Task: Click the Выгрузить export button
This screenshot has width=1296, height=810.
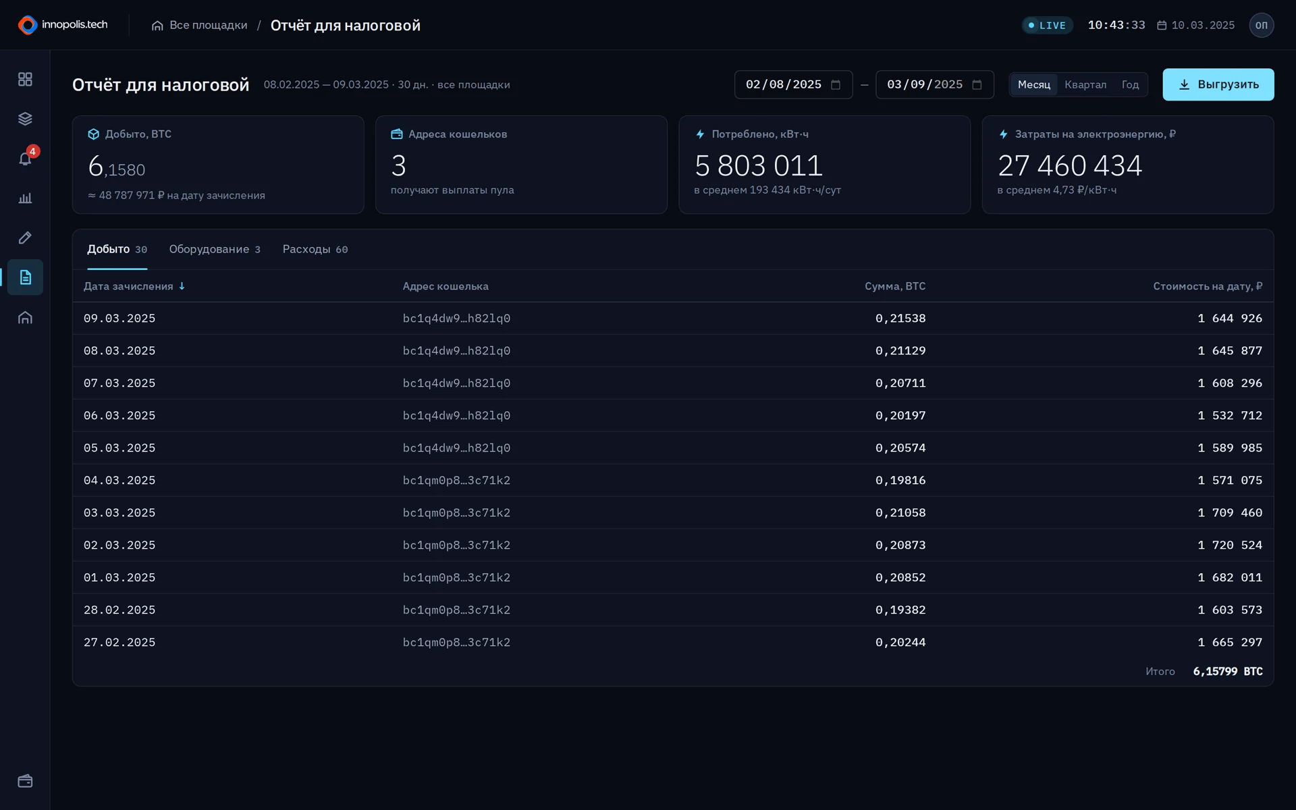Action: coord(1218,84)
